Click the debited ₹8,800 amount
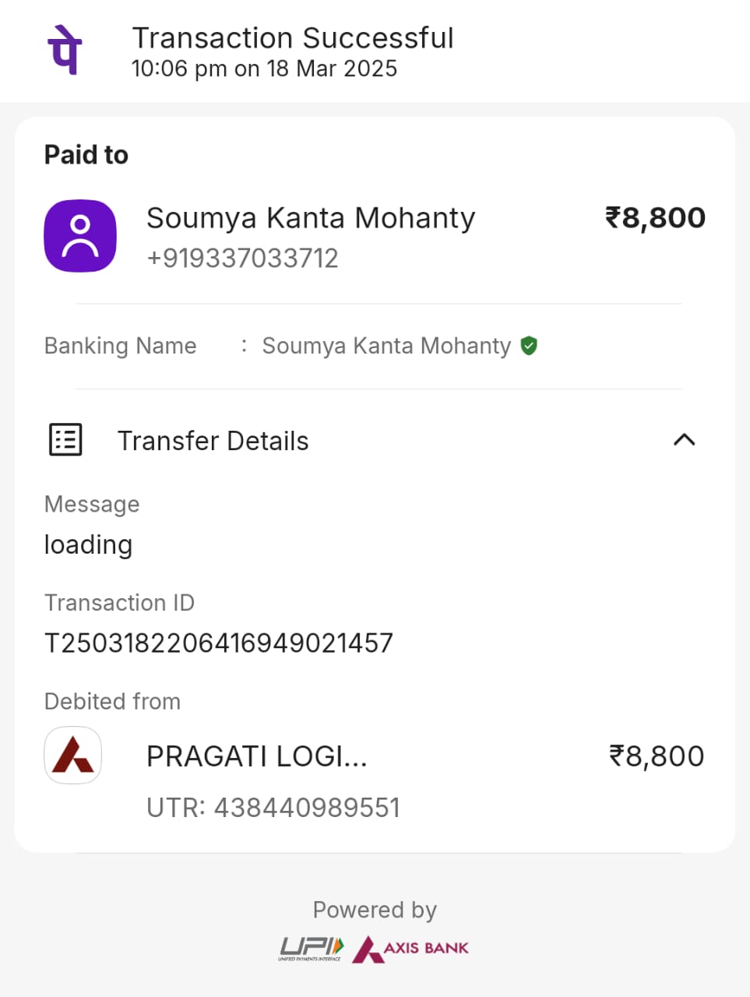 (656, 756)
